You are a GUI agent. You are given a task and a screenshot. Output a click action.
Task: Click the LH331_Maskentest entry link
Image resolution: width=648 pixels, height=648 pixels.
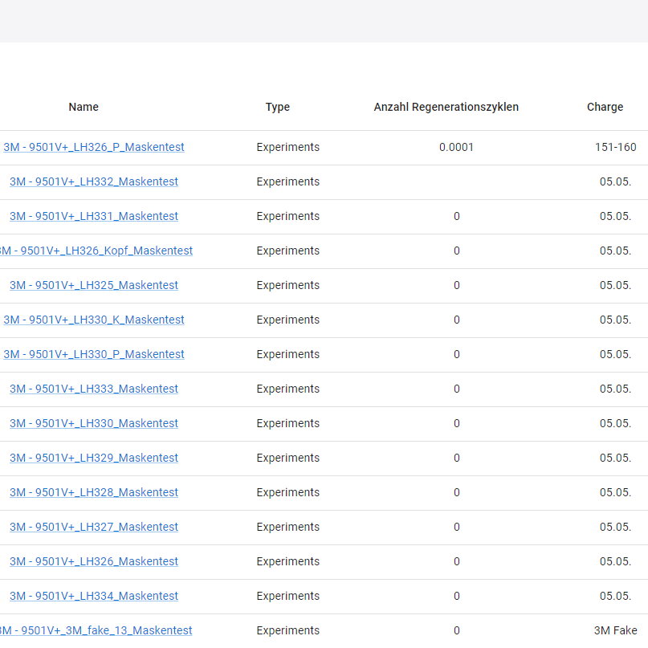coord(94,216)
